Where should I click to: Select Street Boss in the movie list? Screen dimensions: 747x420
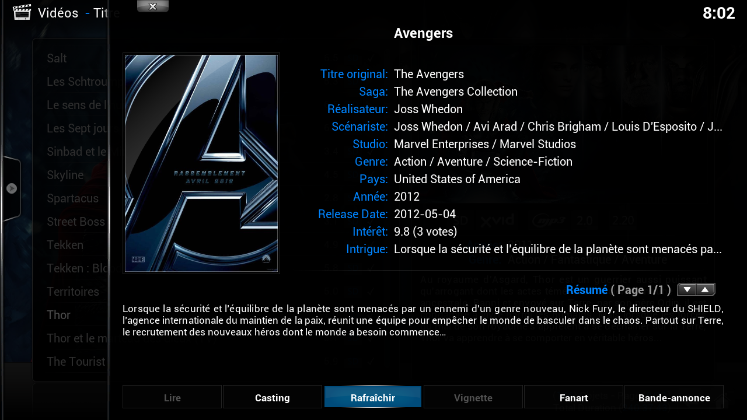pos(76,222)
